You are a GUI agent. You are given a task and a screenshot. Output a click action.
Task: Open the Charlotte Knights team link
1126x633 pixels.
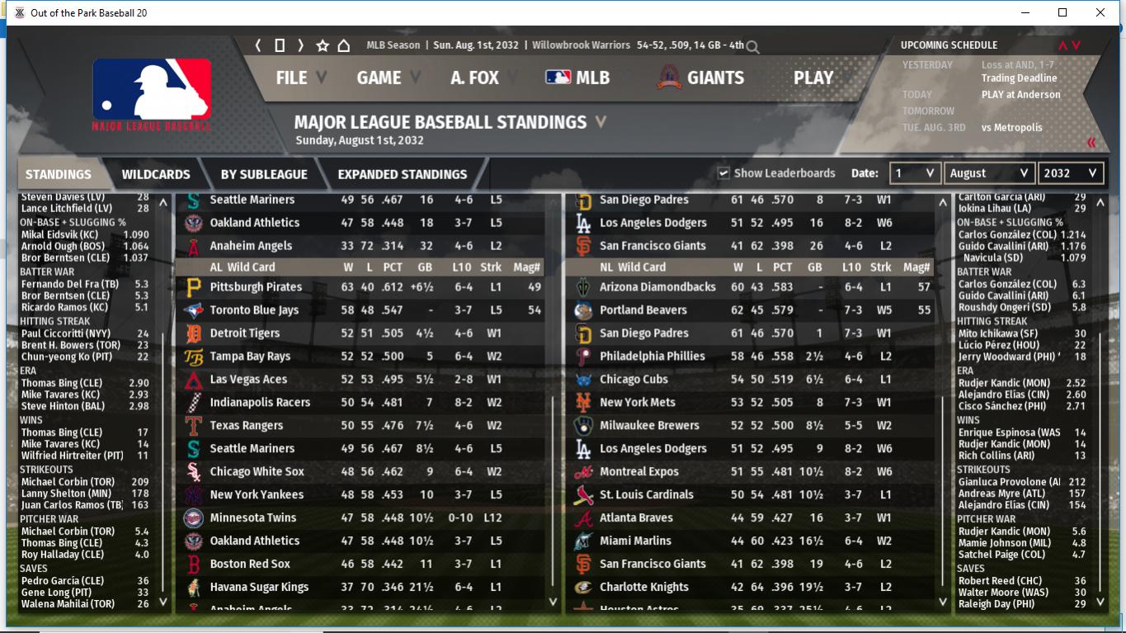(x=644, y=588)
